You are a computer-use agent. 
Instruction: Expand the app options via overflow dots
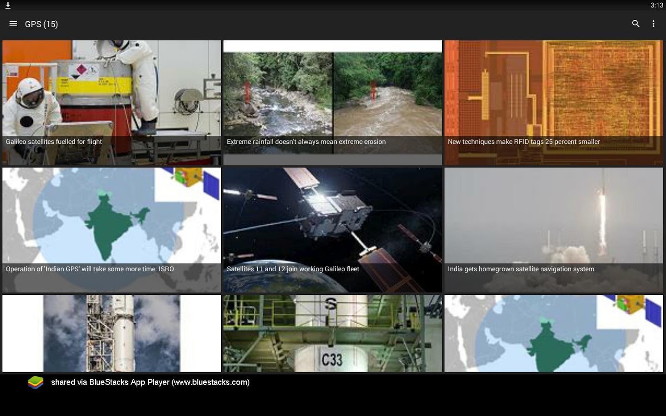654,24
